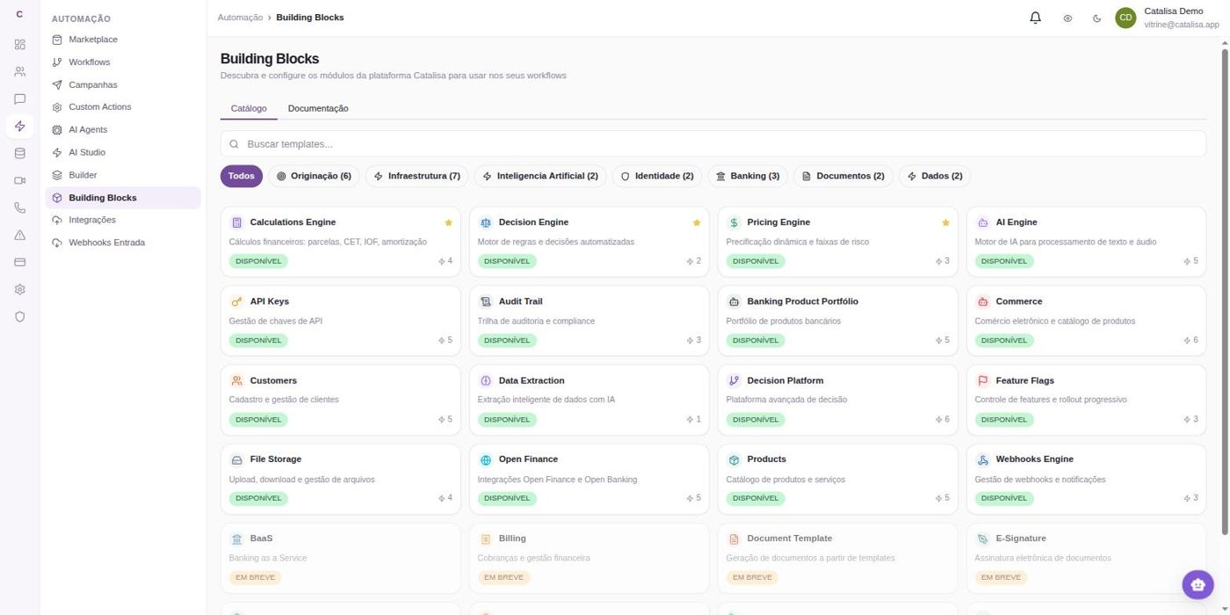Toggle favorite star on Decision Engine
The width and height of the screenshot is (1230, 615).
point(697,223)
